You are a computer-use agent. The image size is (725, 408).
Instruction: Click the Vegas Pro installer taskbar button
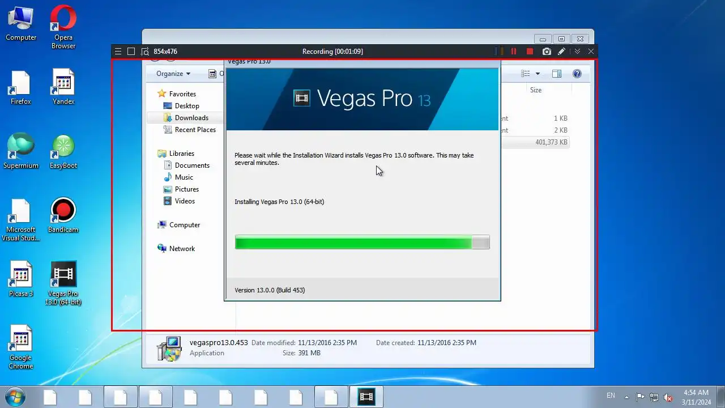[x=366, y=397]
